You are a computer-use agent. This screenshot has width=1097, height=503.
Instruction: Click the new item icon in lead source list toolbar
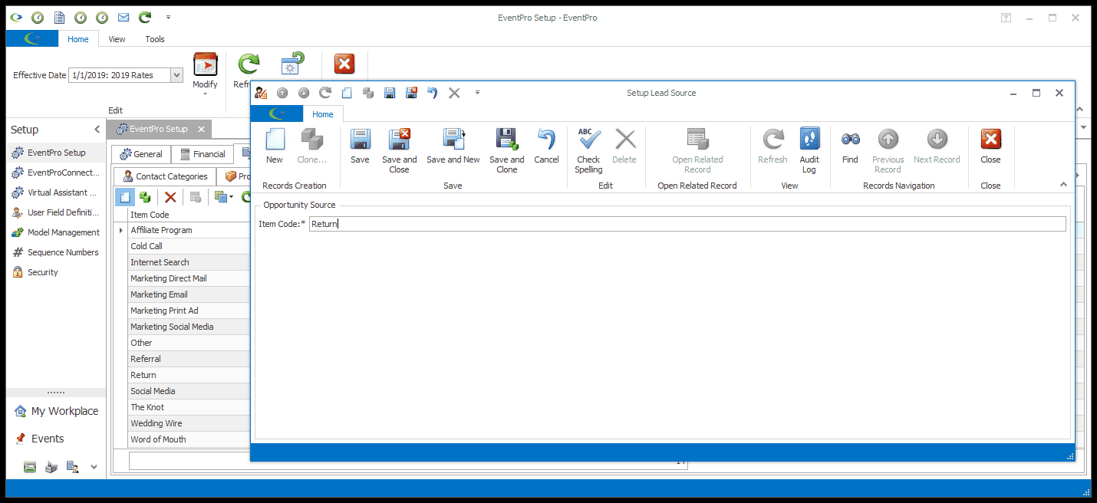point(125,197)
